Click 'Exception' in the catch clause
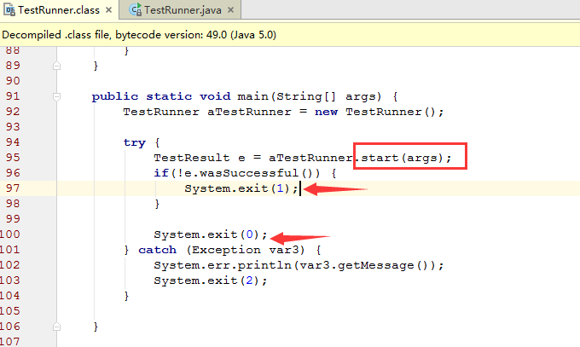Image resolution: width=580 pixels, height=347 pixels. (226, 250)
